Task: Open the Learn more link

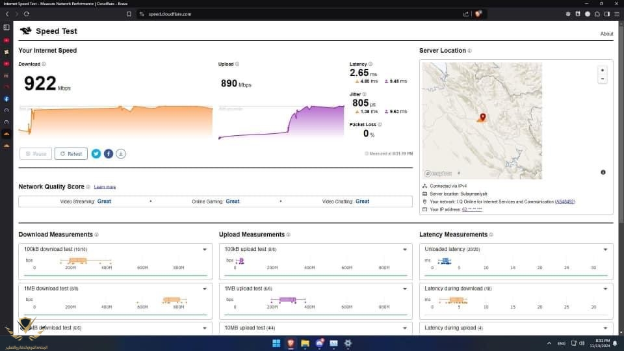Action: coord(105,187)
